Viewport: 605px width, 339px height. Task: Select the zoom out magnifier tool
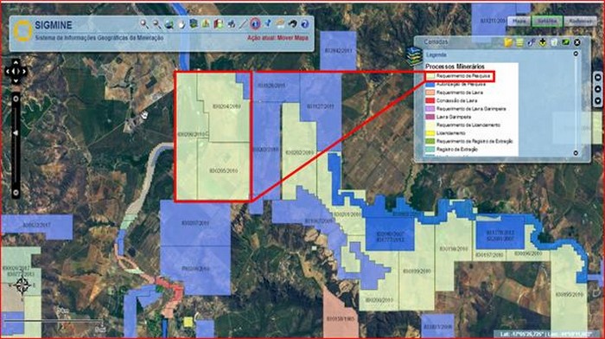(x=156, y=24)
